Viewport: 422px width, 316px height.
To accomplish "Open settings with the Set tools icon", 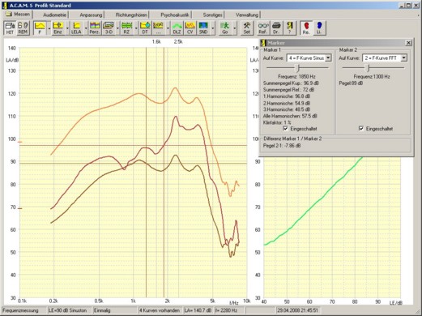I will [x=247, y=28].
